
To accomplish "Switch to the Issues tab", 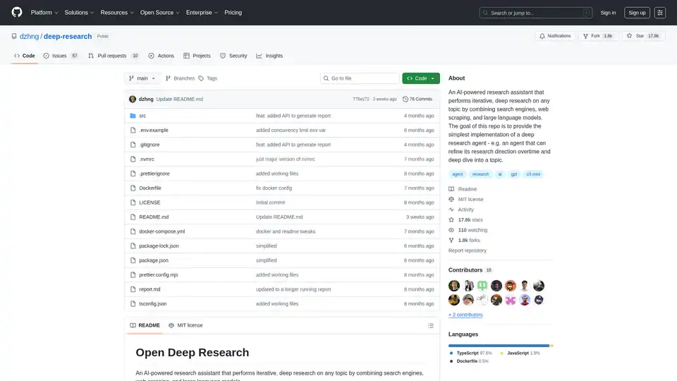I will point(61,56).
